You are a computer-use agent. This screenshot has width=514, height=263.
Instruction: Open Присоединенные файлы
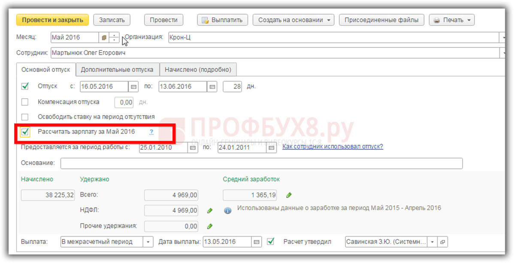point(381,20)
